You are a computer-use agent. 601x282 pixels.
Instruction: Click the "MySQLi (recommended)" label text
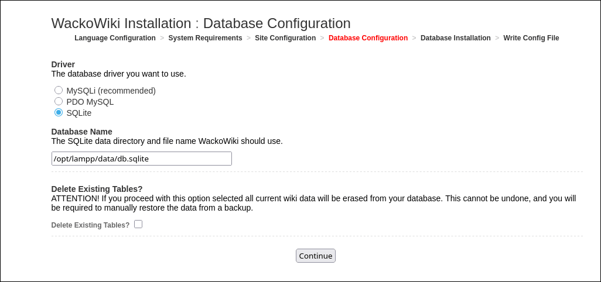click(111, 91)
